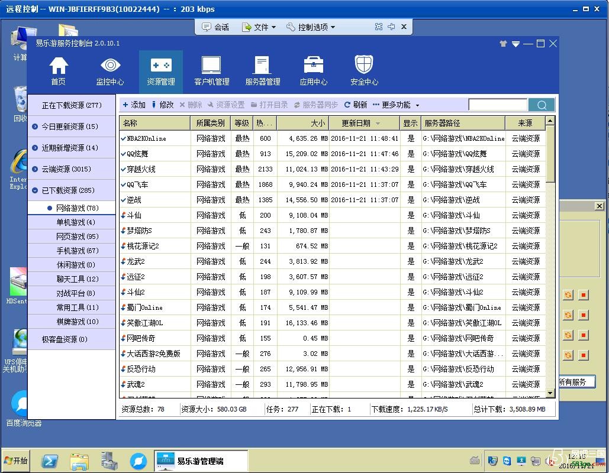Open the 文件 dropdown menu
This screenshot has height=473, width=609.
259,27
